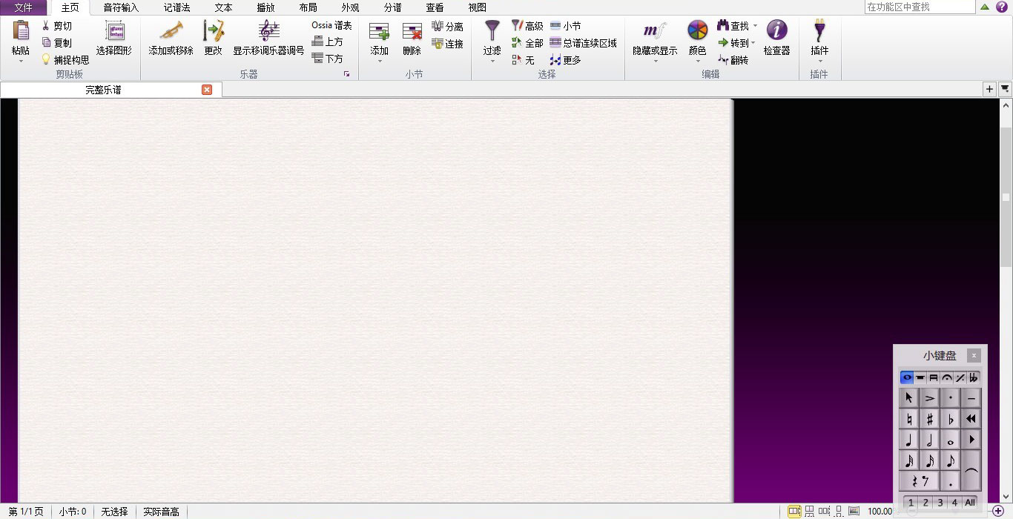Image resolution: width=1013 pixels, height=519 pixels.
Task: Switch to the Play (播放) ribbon tab
Action: (x=265, y=7)
